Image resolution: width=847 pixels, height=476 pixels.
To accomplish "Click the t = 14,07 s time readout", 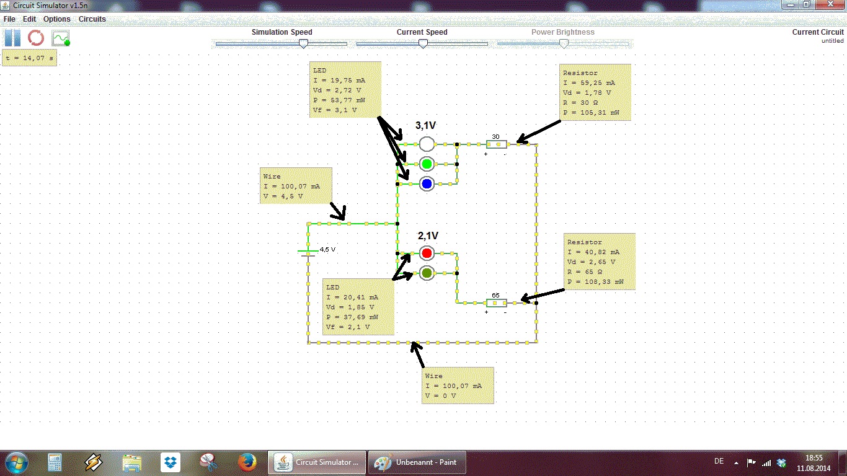I will (30, 58).
